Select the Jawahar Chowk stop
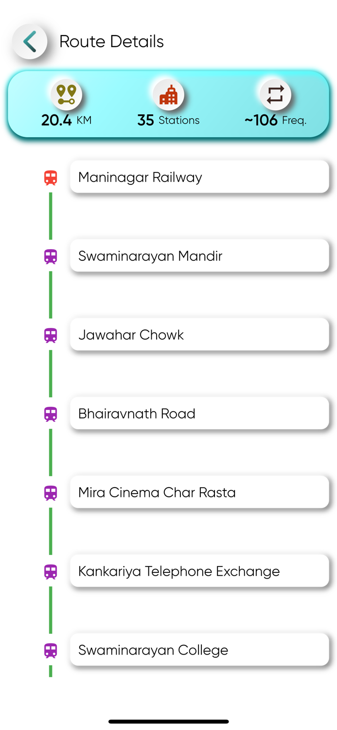337x730 pixels. pyautogui.click(x=199, y=335)
